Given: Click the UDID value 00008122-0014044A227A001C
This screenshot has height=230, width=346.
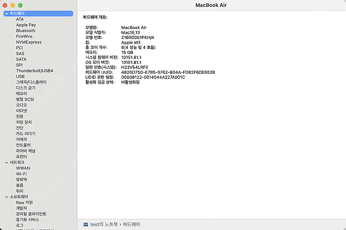Looking at the screenshot, I should 153,77.
